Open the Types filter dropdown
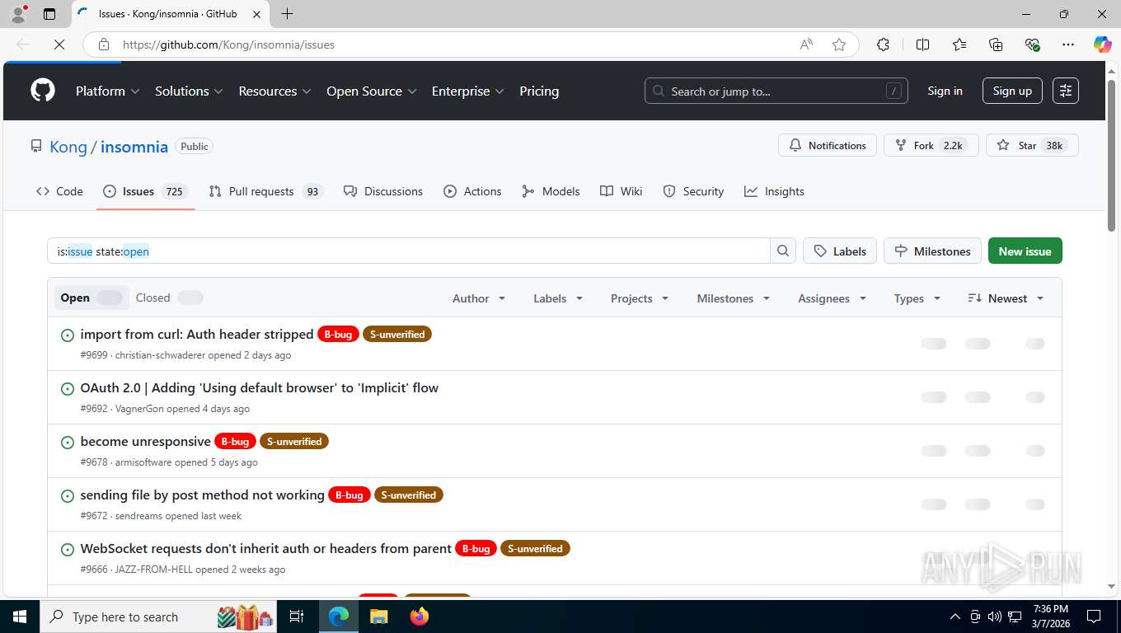This screenshot has height=633, width=1121. click(917, 298)
